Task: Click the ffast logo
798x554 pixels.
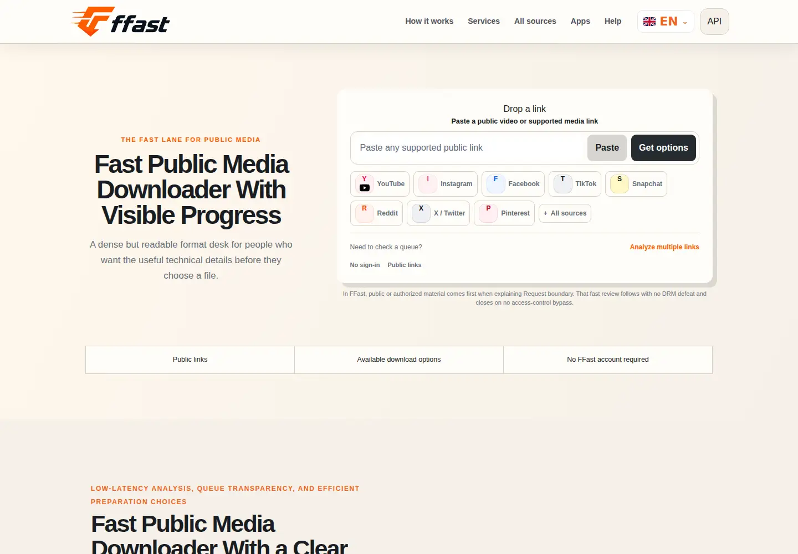Action: pos(120,22)
